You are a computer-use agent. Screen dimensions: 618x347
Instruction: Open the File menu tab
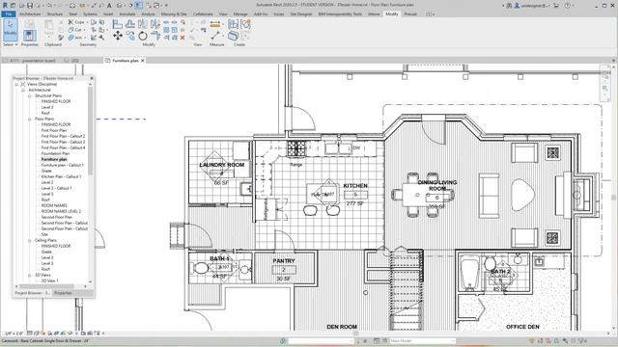(8, 13)
